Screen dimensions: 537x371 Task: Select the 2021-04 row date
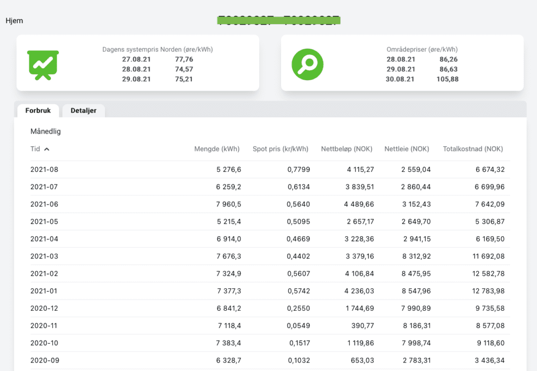click(44, 239)
